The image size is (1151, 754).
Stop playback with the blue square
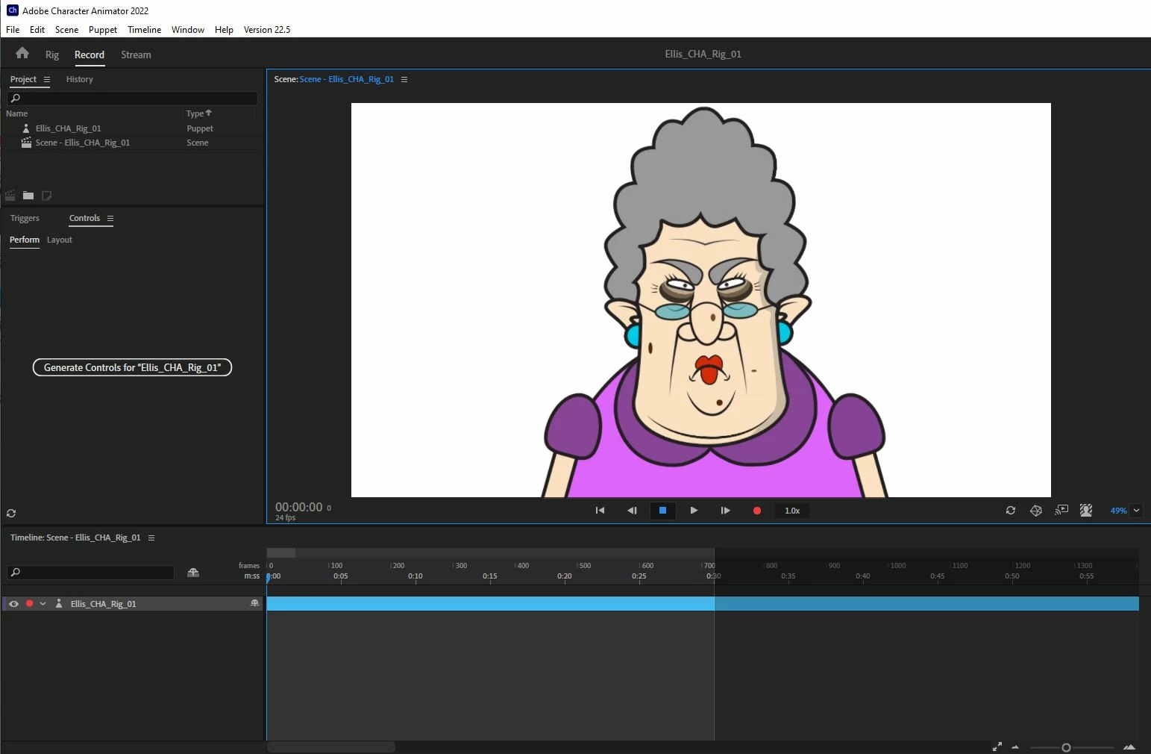point(662,511)
